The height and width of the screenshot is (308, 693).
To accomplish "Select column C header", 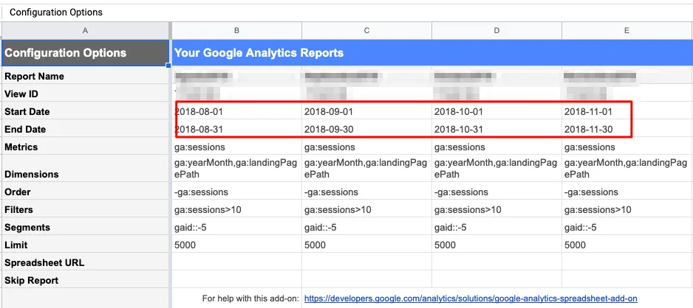I will click(x=367, y=30).
